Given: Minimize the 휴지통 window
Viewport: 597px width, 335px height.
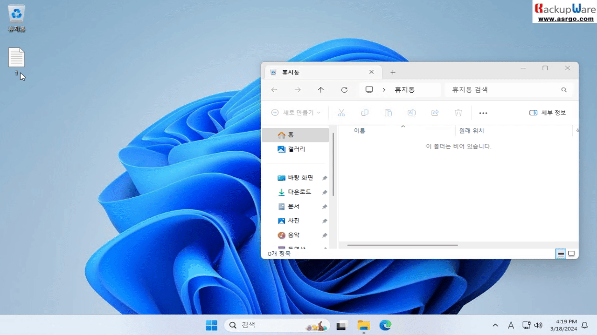Looking at the screenshot, I should click(523, 68).
